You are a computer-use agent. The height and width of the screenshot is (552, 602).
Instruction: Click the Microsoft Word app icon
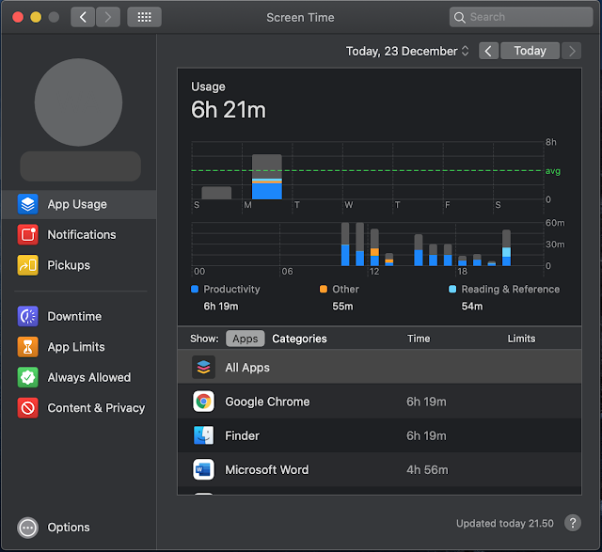(x=203, y=469)
